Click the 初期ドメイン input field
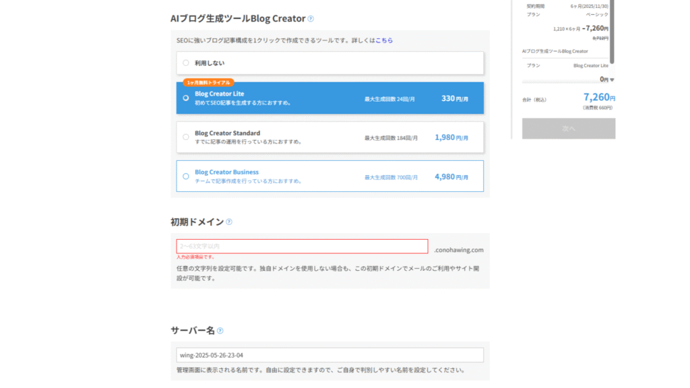Screen dimensions: 690x388 tap(302, 247)
